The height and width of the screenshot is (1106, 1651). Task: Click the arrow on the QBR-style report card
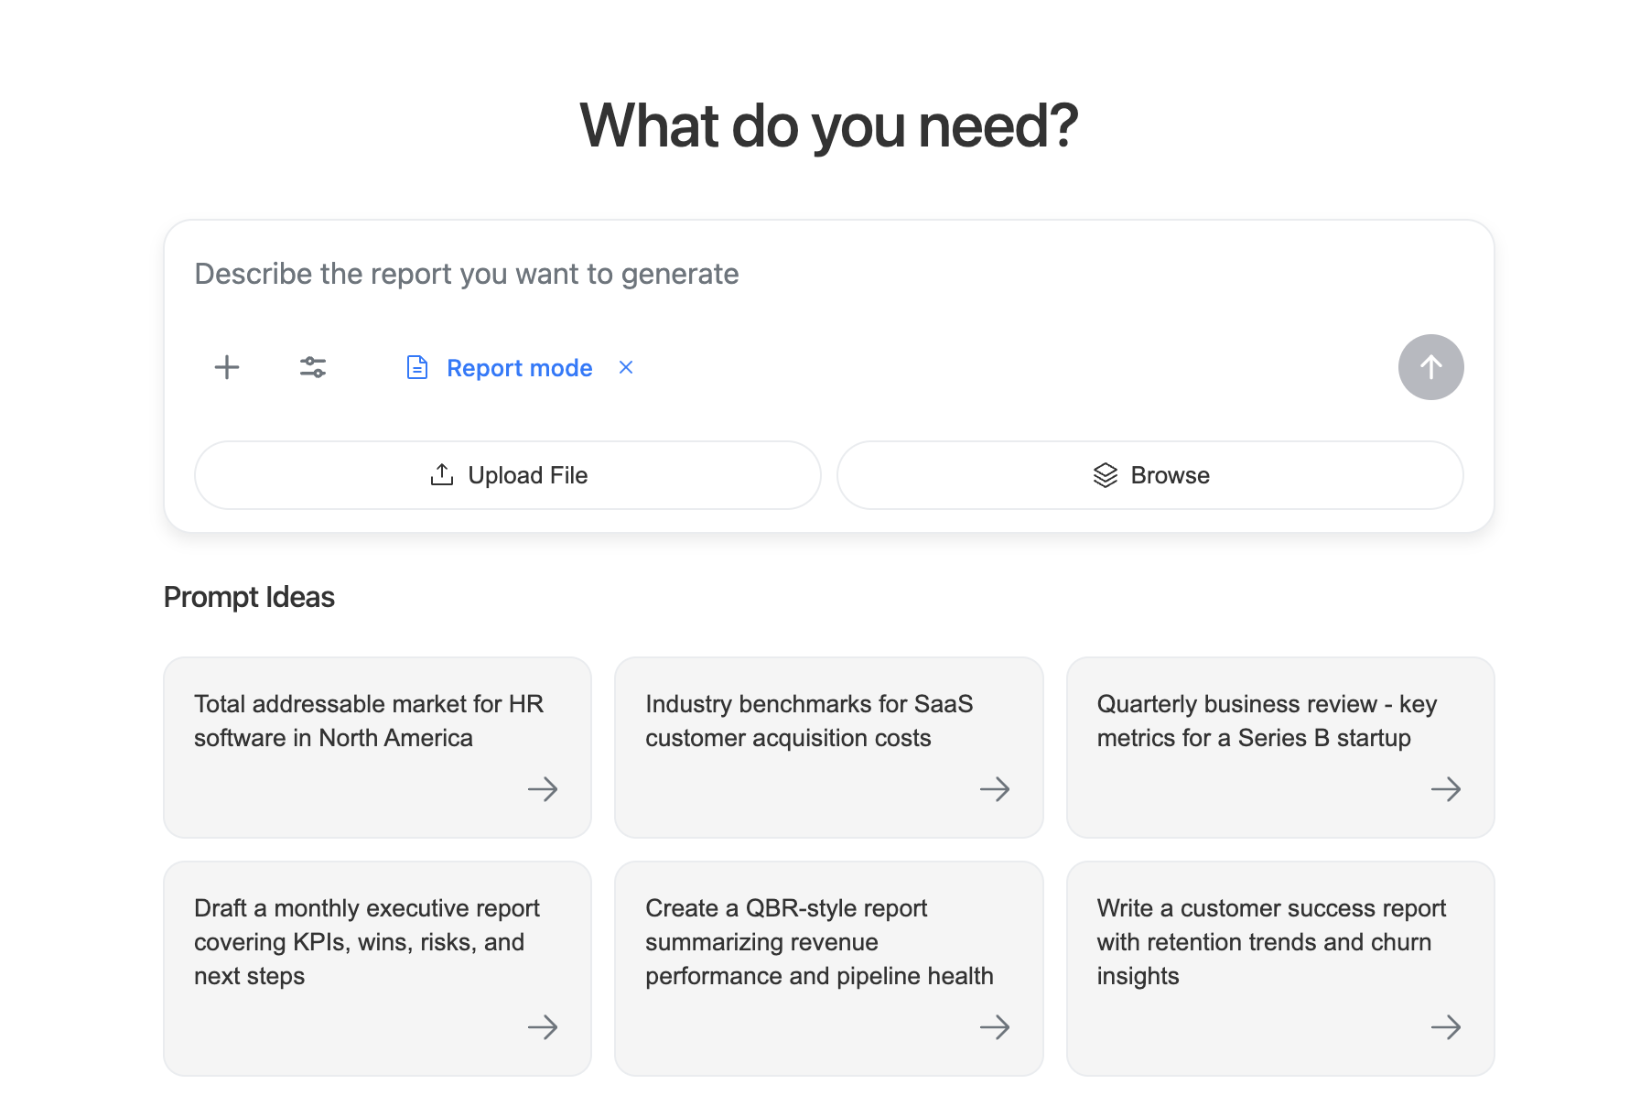tap(995, 1027)
